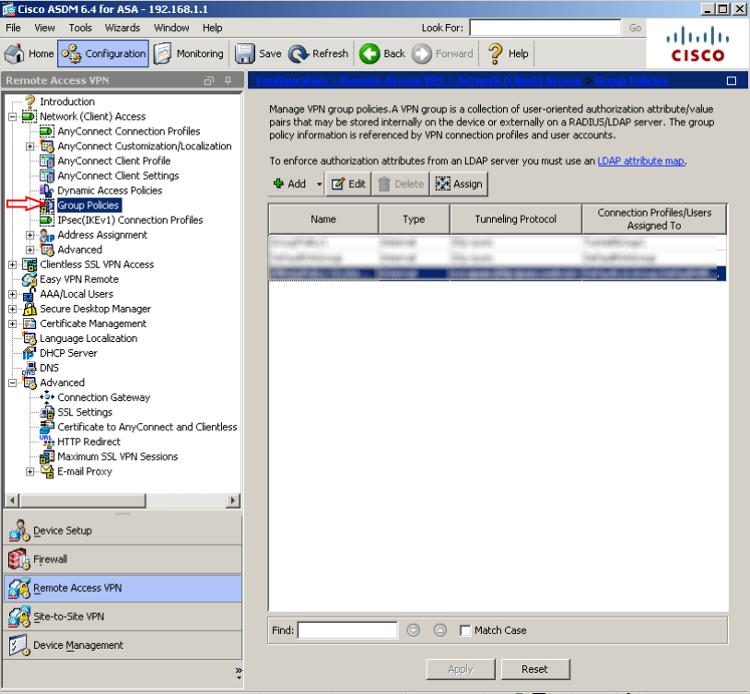750x694 pixels.
Task: Find previous match up arrow button
Action: tap(440, 630)
